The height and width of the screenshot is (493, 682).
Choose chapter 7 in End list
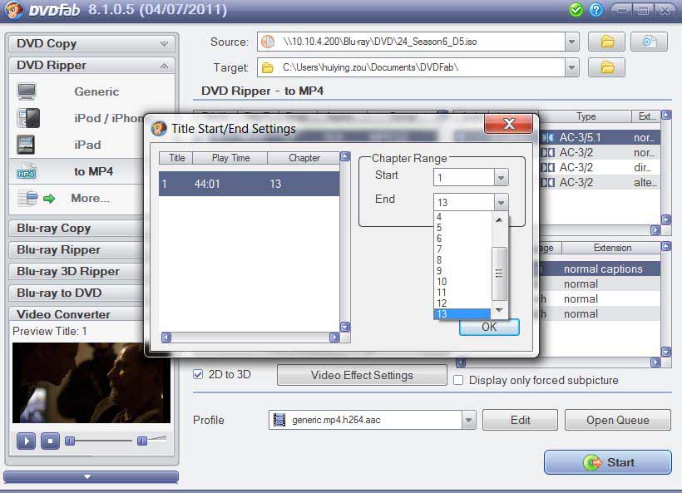(x=462, y=249)
